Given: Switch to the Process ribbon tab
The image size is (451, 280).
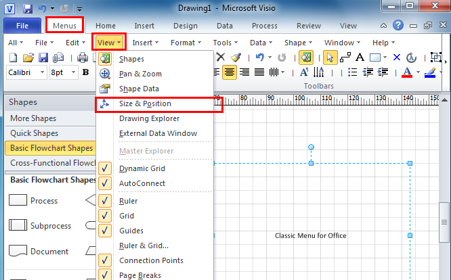Looking at the screenshot, I should (265, 26).
